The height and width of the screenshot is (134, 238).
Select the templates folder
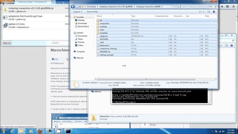(157, 33)
